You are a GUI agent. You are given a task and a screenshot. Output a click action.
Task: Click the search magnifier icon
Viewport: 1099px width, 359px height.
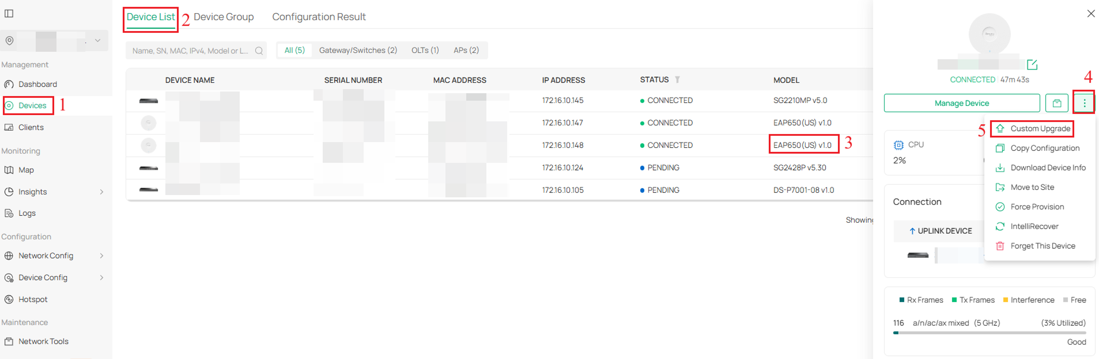259,51
